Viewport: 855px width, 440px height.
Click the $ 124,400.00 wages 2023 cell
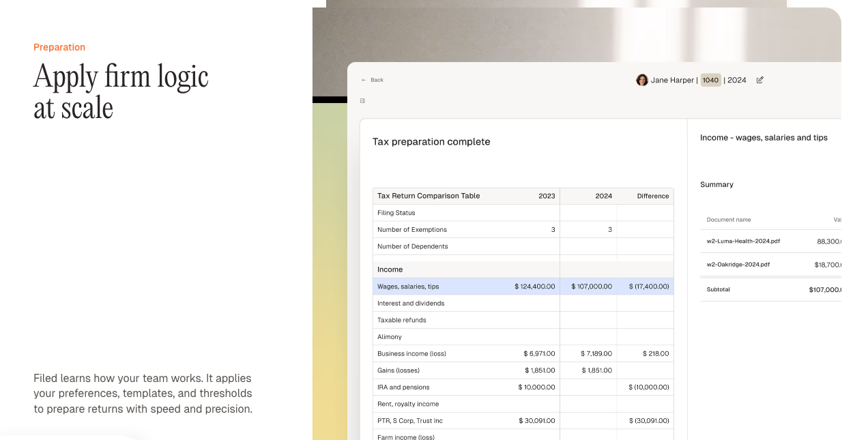tap(534, 287)
